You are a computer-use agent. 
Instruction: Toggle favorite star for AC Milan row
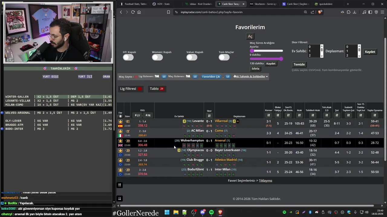[120, 131]
